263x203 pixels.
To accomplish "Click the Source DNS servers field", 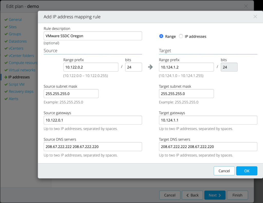I will coord(93,147).
